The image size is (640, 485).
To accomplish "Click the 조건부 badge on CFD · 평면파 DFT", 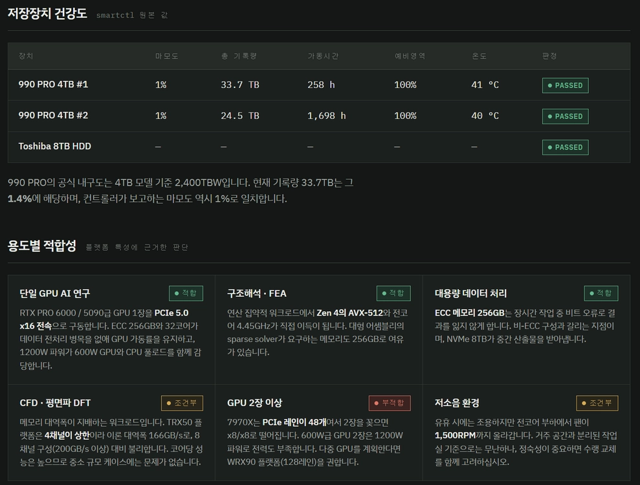I will [182, 403].
